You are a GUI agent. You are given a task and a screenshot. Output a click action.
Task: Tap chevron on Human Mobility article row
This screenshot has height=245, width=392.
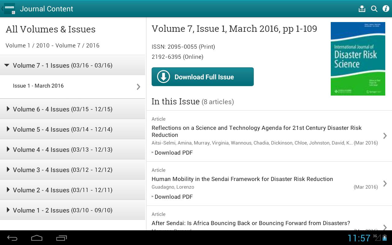[x=385, y=183]
